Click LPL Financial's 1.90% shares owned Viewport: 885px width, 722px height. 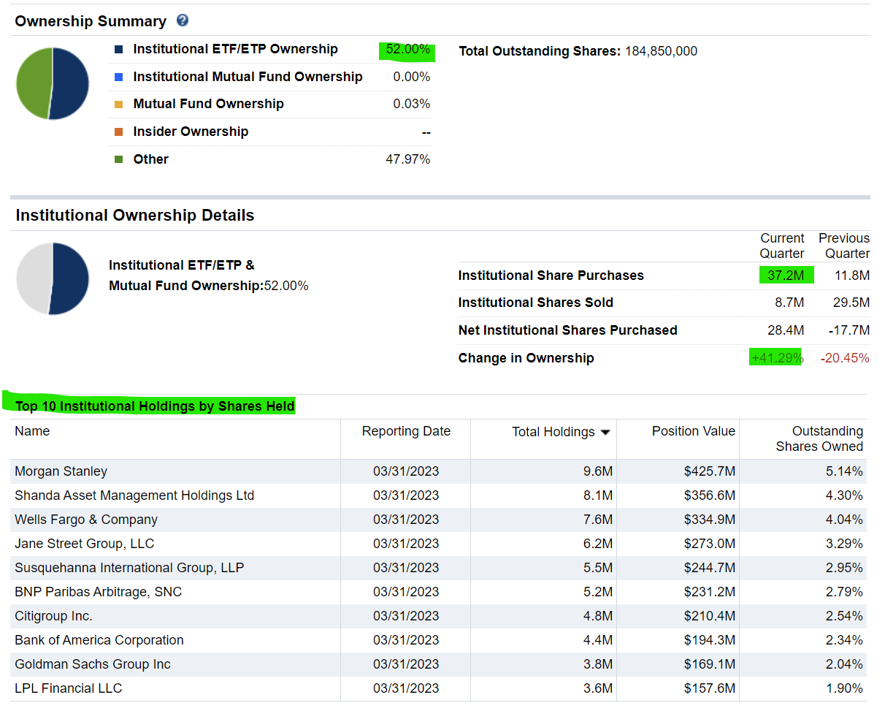click(x=844, y=688)
